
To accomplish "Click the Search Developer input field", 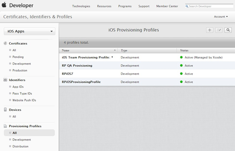I will tap(209, 6).
